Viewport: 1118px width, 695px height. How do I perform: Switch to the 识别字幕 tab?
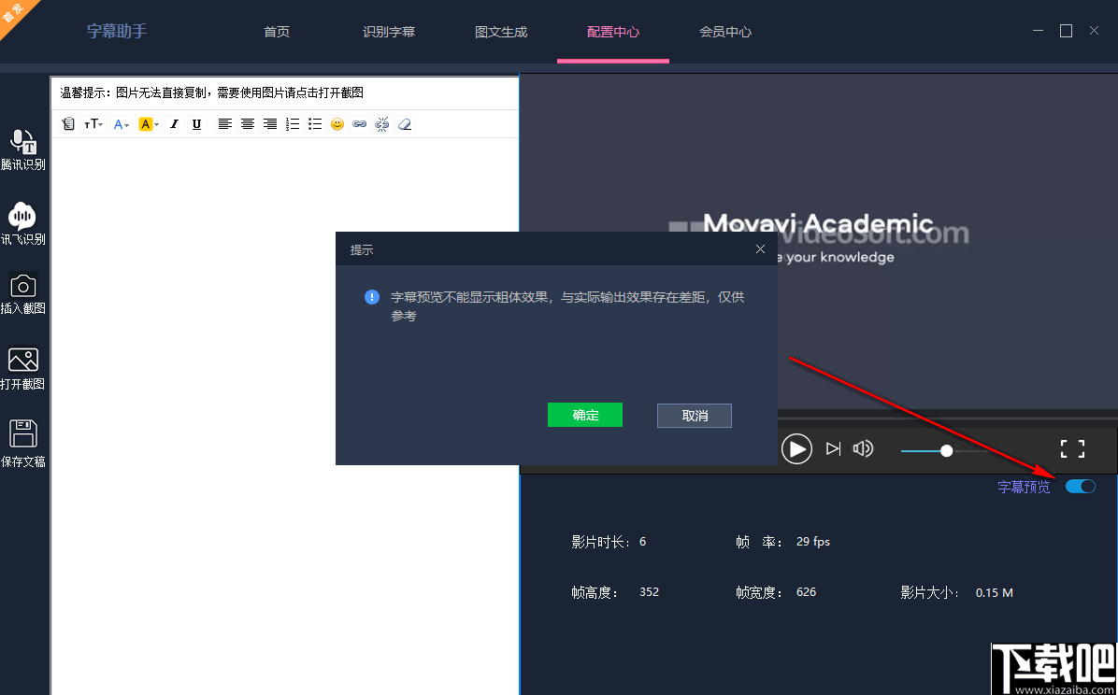[389, 31]
